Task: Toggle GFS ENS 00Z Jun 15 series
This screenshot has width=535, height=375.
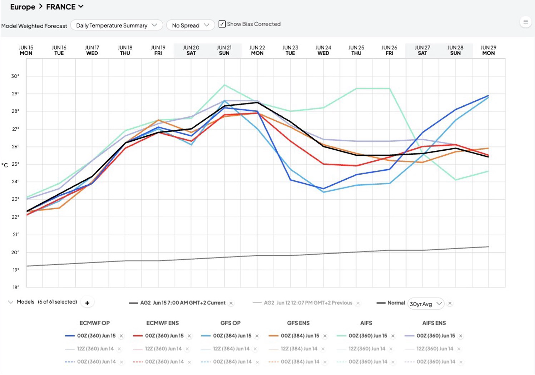Action: click(299, 336)
